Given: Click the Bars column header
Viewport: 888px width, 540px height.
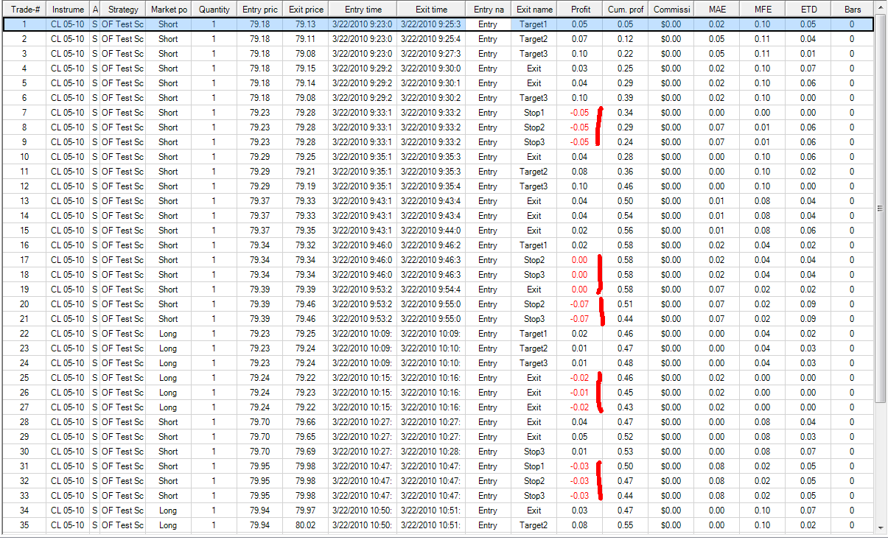Looking at the screenshot, I should point(852,10).
